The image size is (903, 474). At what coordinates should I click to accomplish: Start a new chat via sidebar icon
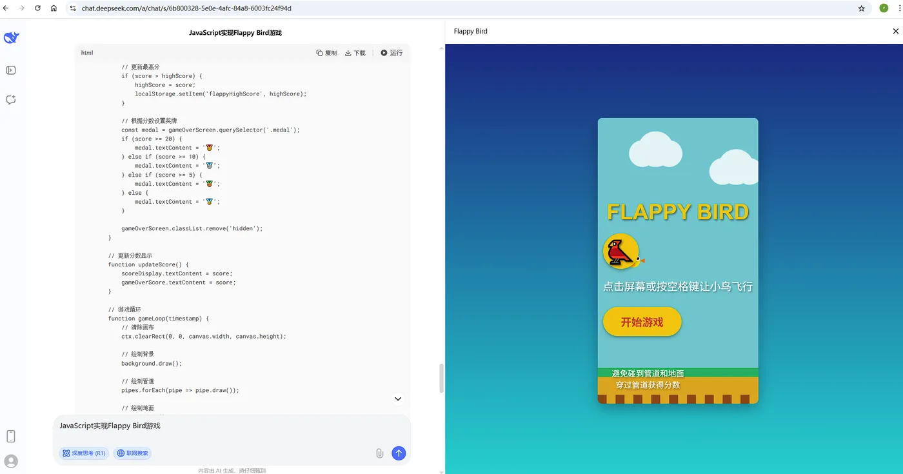click(x=11, y=100)
